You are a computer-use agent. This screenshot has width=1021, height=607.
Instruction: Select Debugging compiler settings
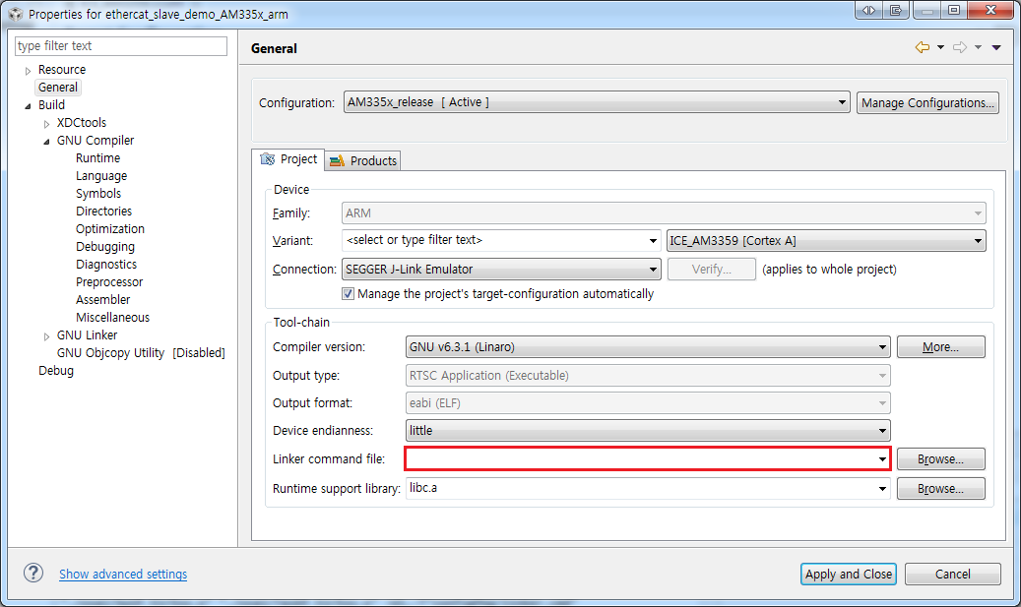104,247
